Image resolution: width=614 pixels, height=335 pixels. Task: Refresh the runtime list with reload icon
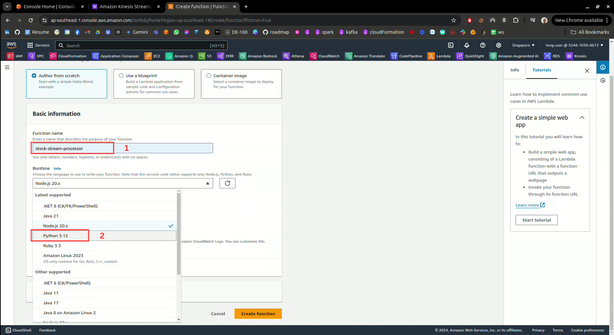click(x=227, y=183)
